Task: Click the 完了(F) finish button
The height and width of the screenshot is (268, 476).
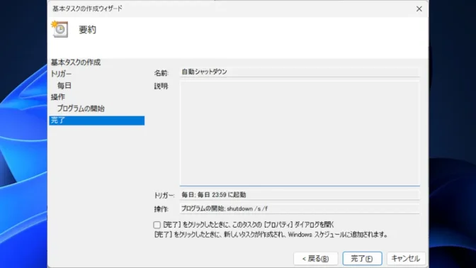Action: pos(362,259)
